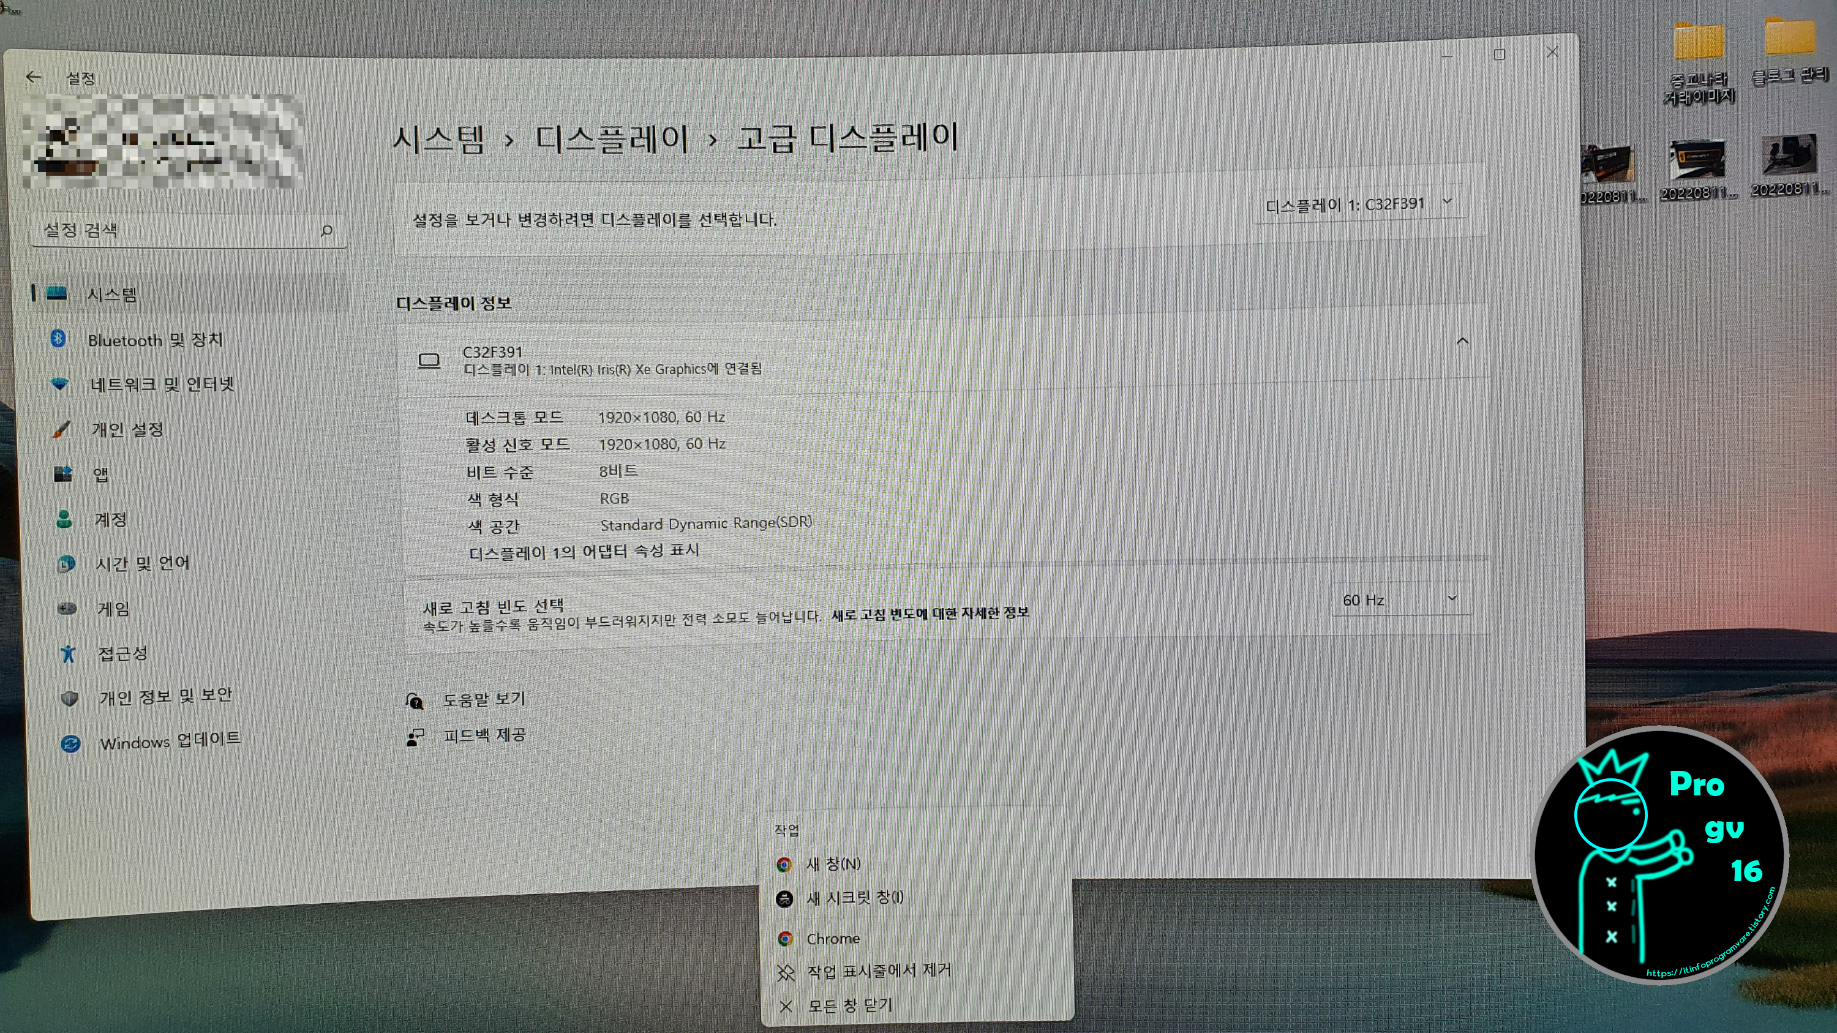This screenshot has width=1837, height=1033.
Task: Click the back arrow in Settings
Action: 33,77
